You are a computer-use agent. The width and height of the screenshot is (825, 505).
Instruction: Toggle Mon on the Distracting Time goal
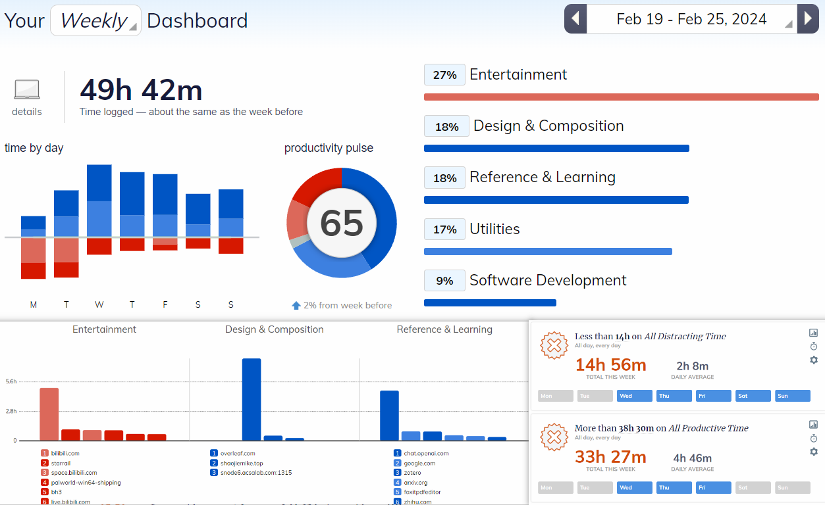point(556,396)
